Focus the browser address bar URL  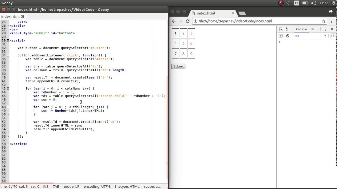(235, 21)
